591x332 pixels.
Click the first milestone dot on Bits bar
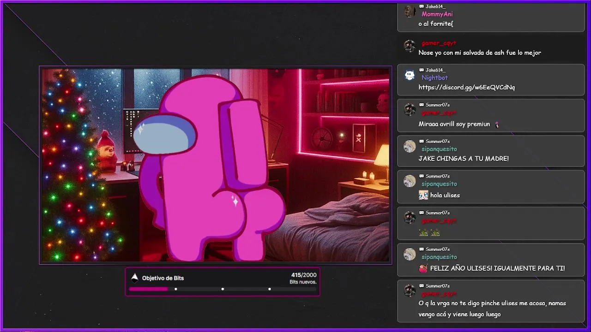[176, 289]
